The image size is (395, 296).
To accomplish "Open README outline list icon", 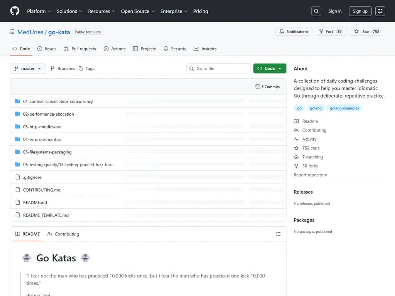I will pyautogui.click(x=278, y=234).
